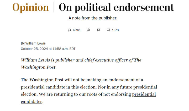Open the Opinion section link
The height and width of the screenshot is (111, 189).
click(x=31, y=8)
